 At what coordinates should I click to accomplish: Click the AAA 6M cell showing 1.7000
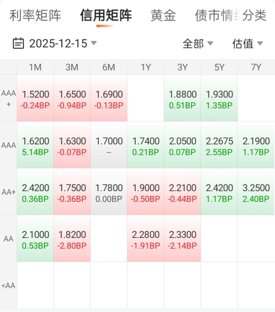109,146
